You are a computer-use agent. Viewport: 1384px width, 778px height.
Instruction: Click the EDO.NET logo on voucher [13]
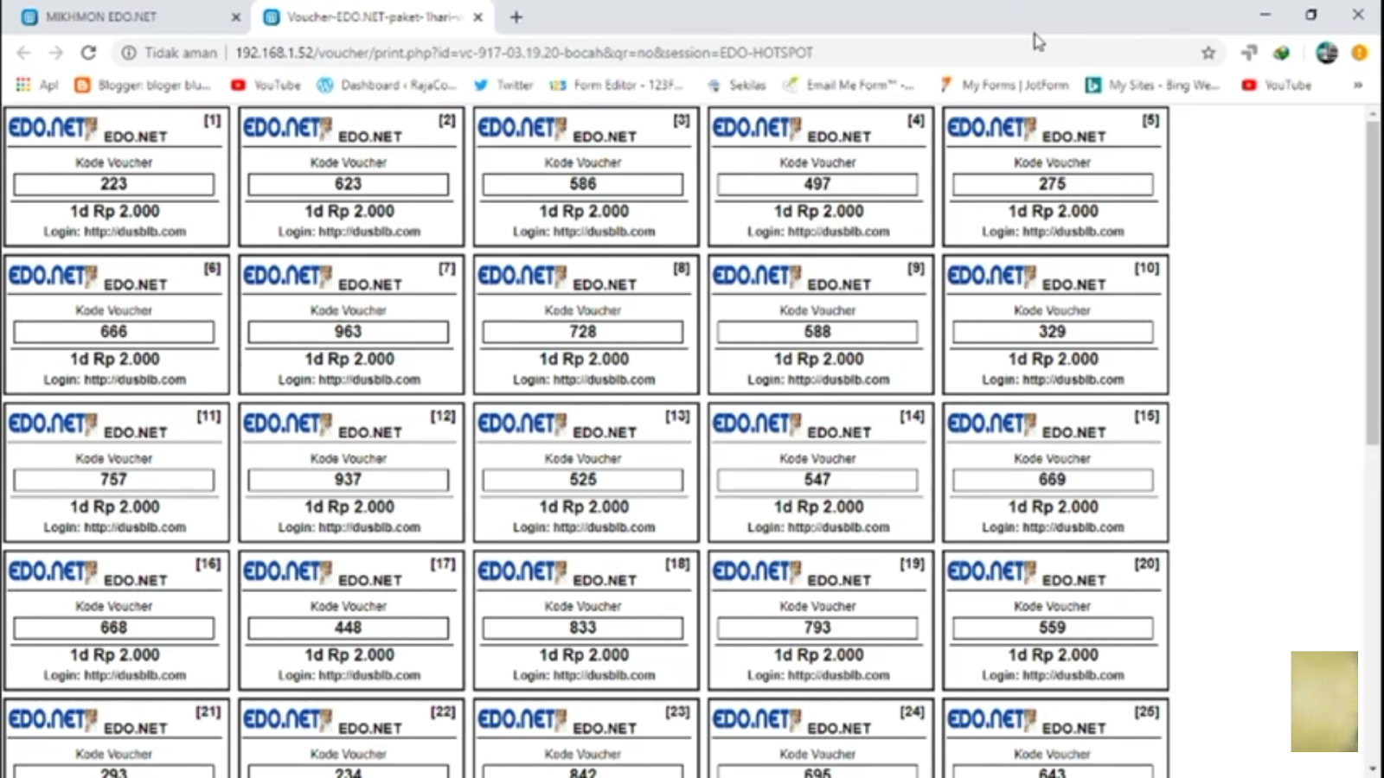click(x=522, y=424)
